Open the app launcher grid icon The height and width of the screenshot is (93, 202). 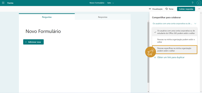pos(3,3)
